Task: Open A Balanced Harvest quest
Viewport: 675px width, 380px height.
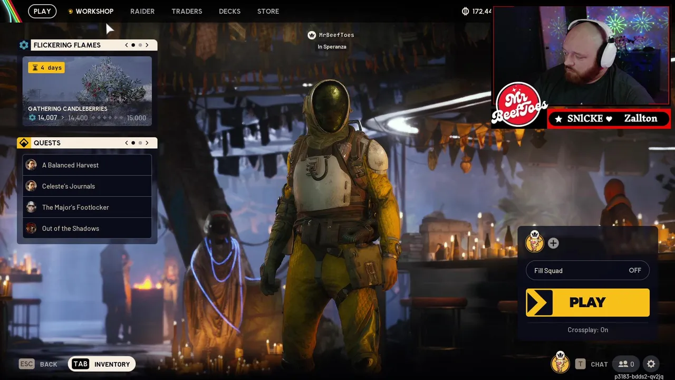Action: pyautogui.click(x=87, y=165)
